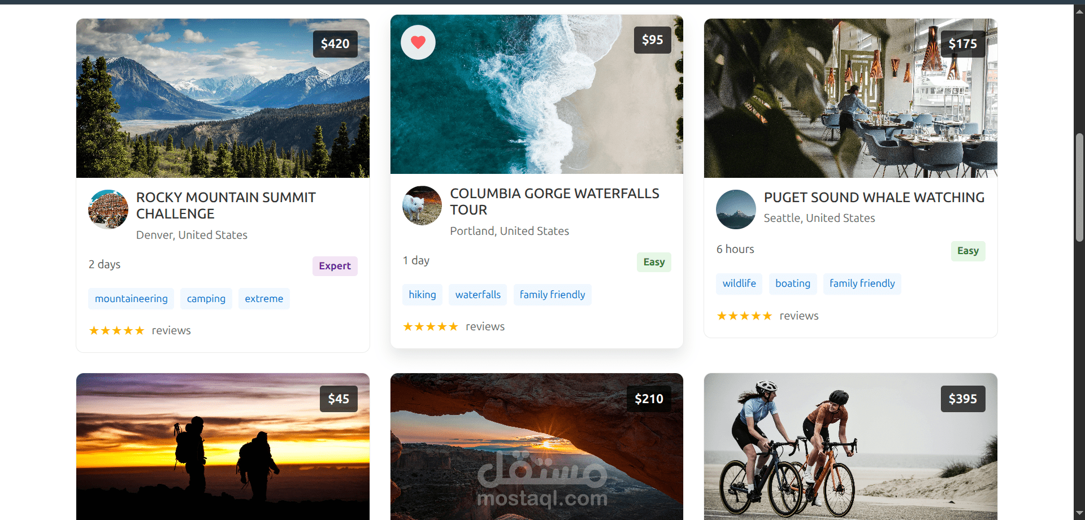Screen dimensions: 1085x520
Task: Open Puget Sound Whale Watching title
Action: [874, 198]
